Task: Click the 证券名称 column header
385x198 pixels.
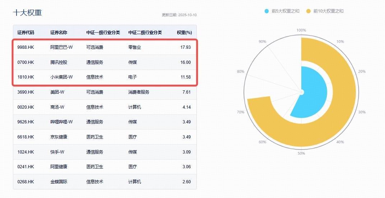Action: click(x=59, y=33)
